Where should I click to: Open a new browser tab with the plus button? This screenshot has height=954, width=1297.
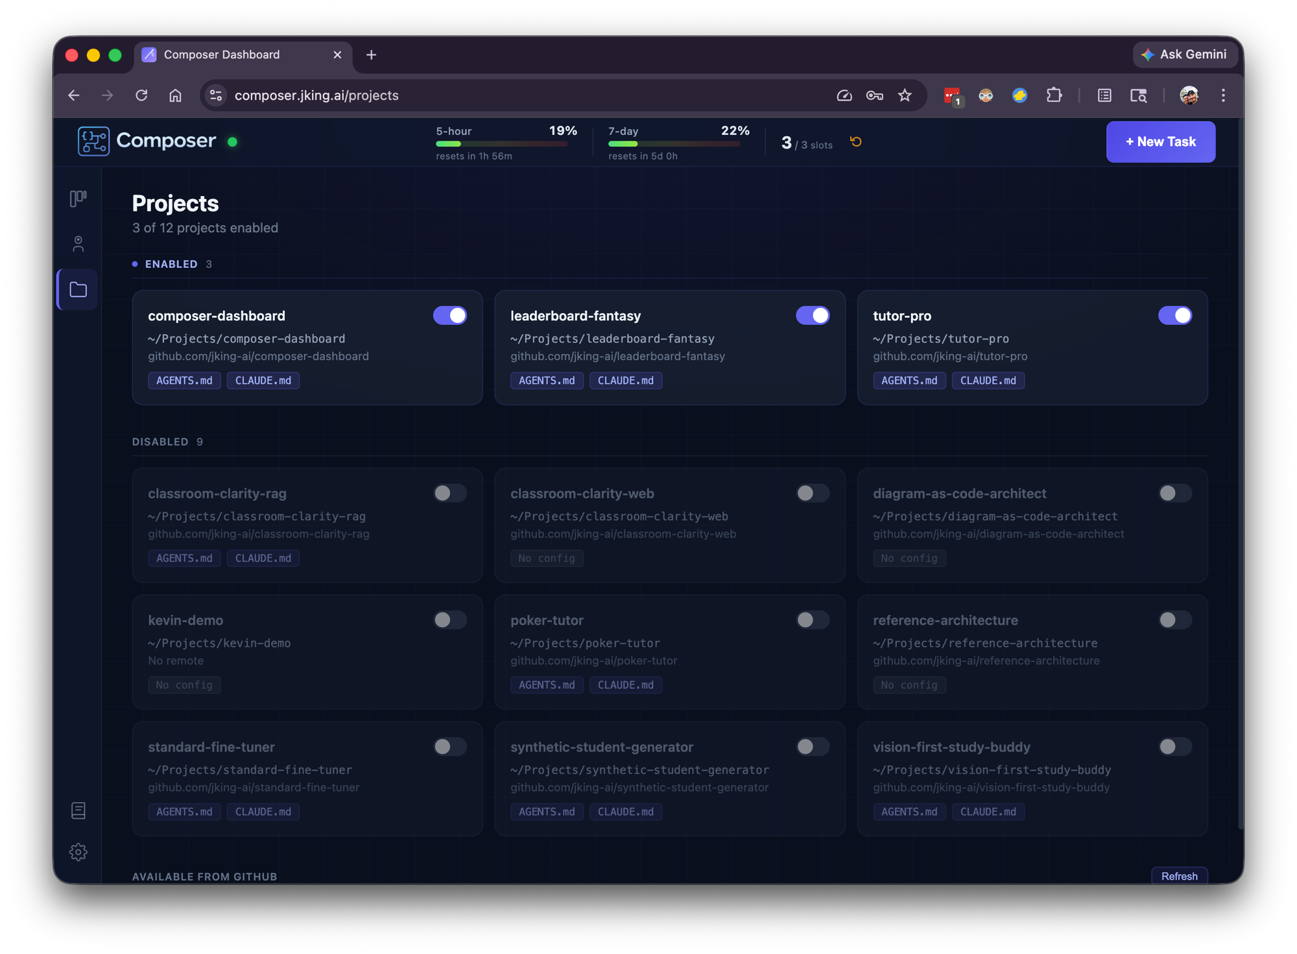pyautogui.click(x=371, y=54)
